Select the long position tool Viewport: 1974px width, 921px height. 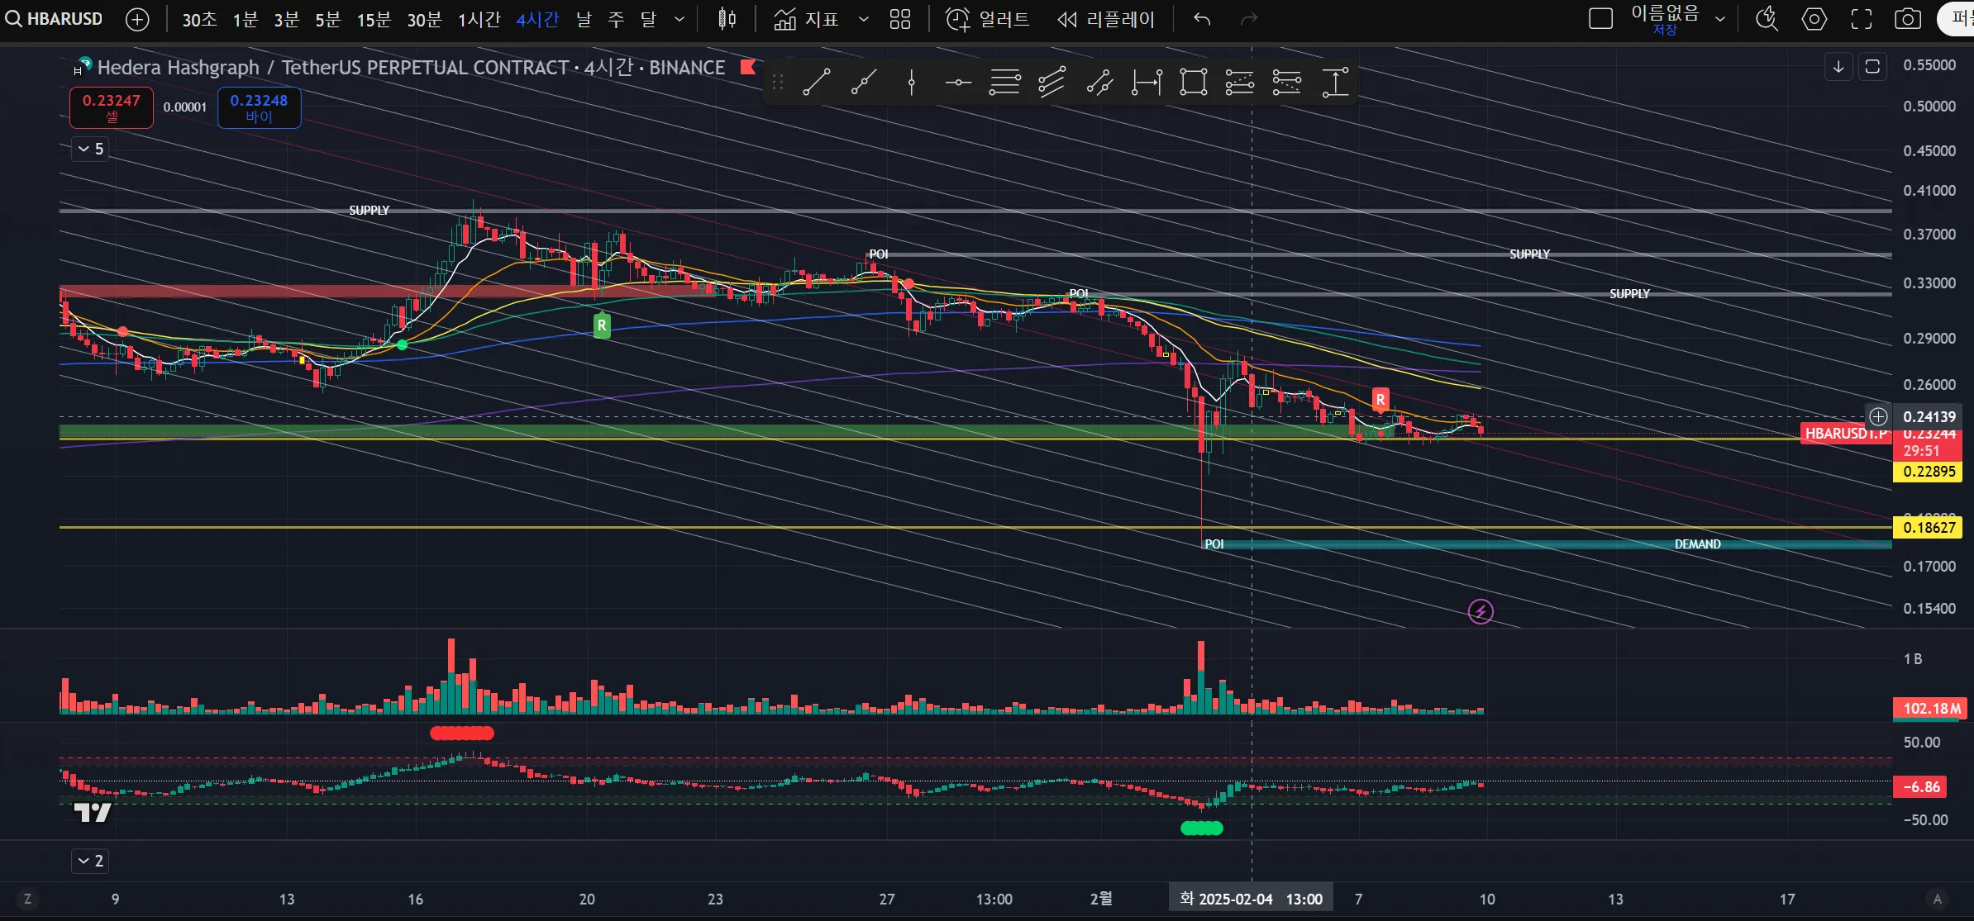[1239, 82]
